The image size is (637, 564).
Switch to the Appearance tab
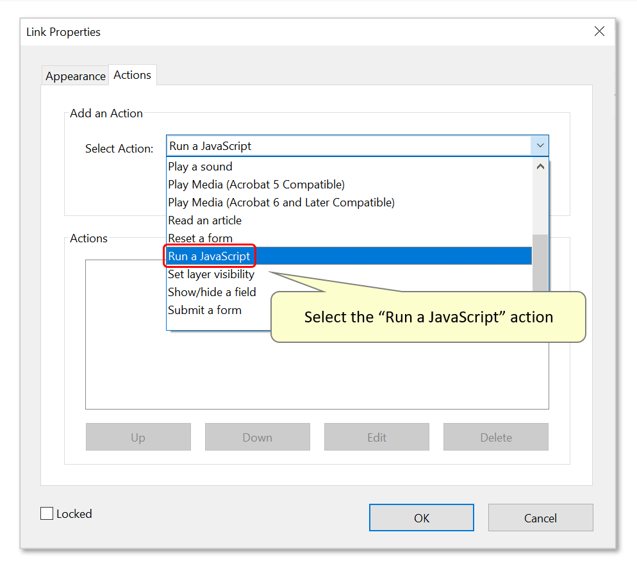(x=75, y=76)
